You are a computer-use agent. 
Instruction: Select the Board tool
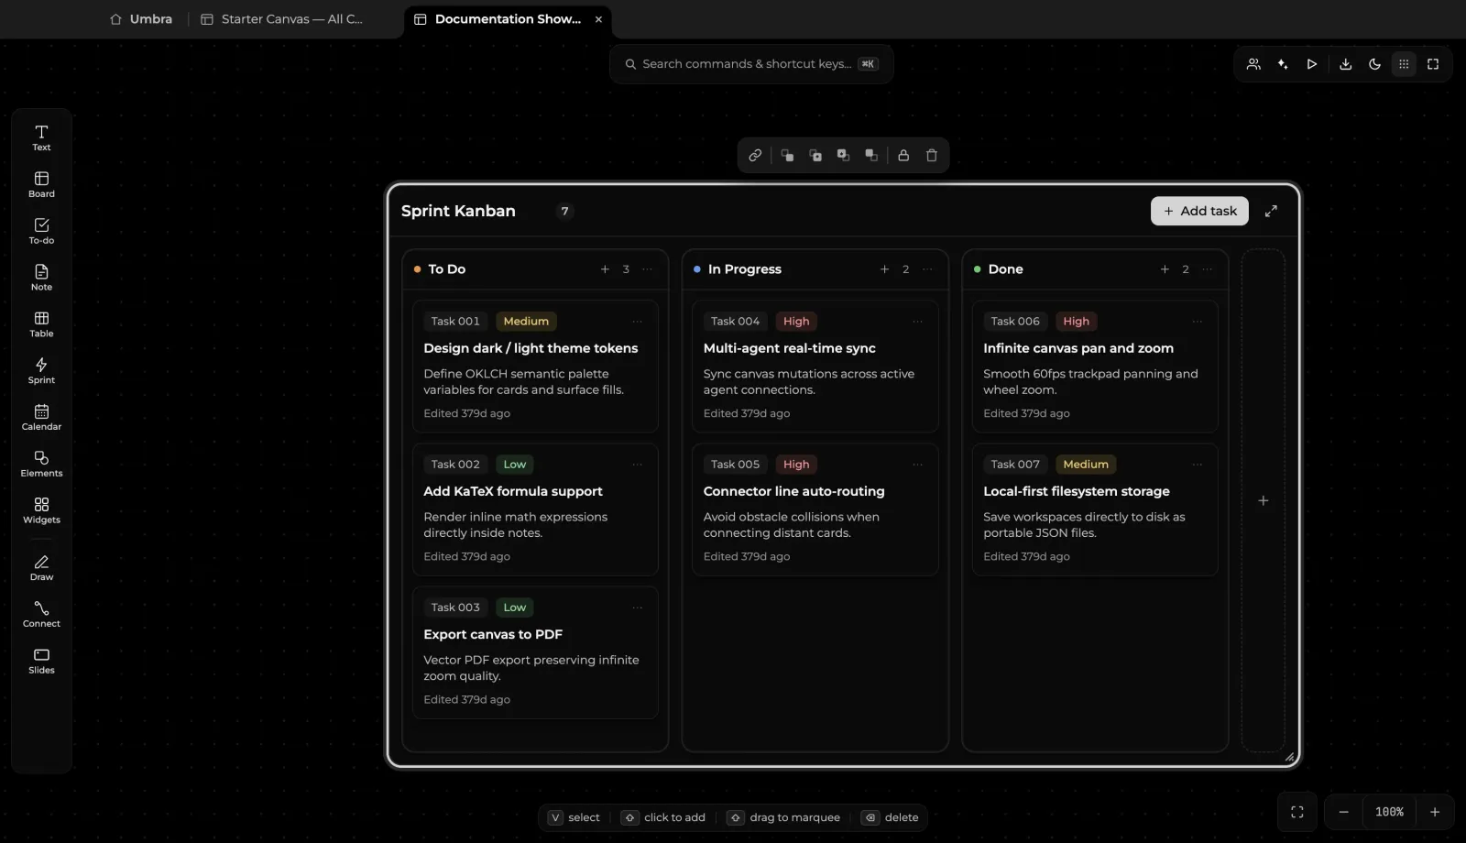[41, 184]
